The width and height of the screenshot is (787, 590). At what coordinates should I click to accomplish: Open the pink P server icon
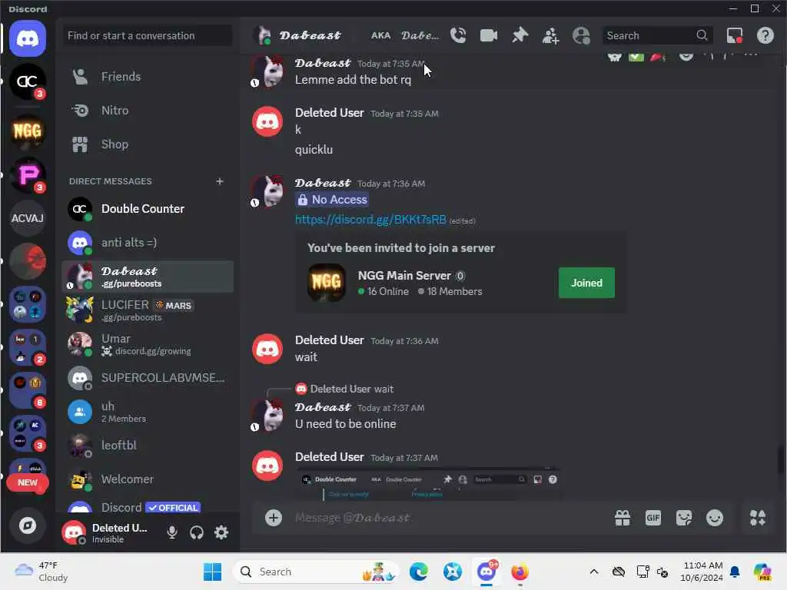pyautogui.click(x=28, y=175)
